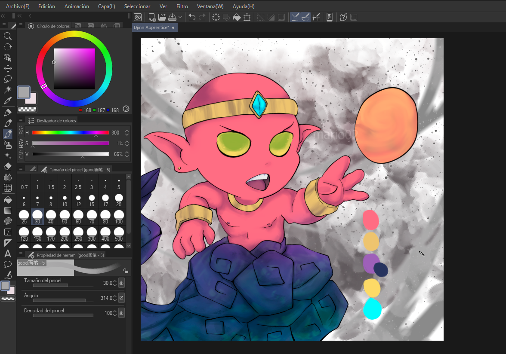Select the Zoom magnifier tool
The width and height of the screenshot is (506, 354).
pyautogui.click(x=7, y=36)
